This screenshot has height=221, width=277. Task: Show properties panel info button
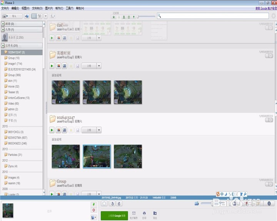(x=269, y=204)
